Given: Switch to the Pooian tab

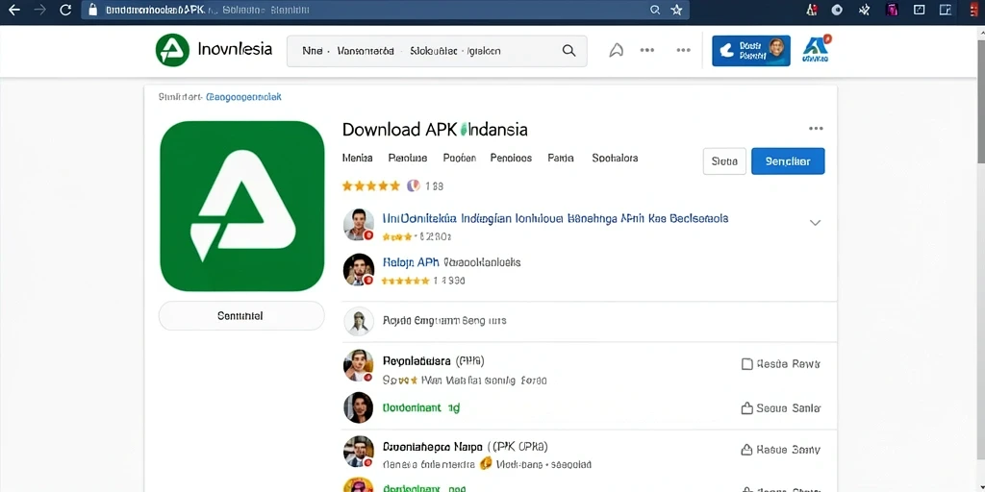Looking at the screenshot, I should click(x=459, y=159).
